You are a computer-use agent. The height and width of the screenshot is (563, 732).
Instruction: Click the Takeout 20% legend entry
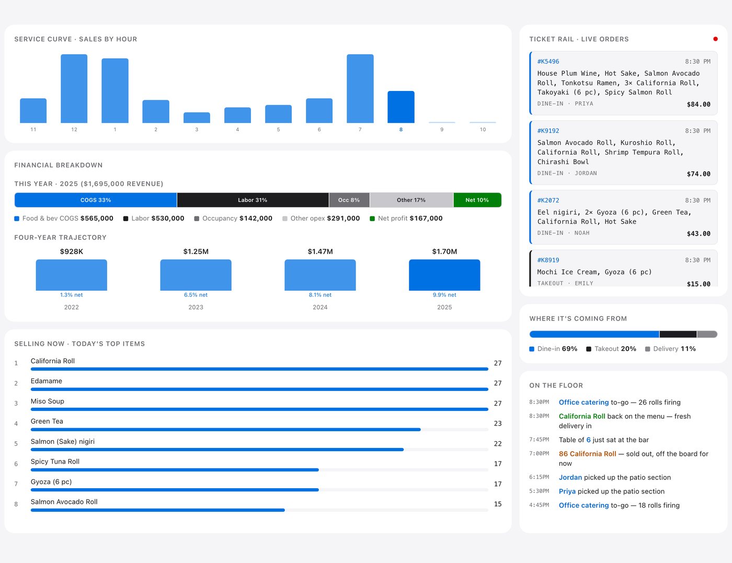(611, 349)
